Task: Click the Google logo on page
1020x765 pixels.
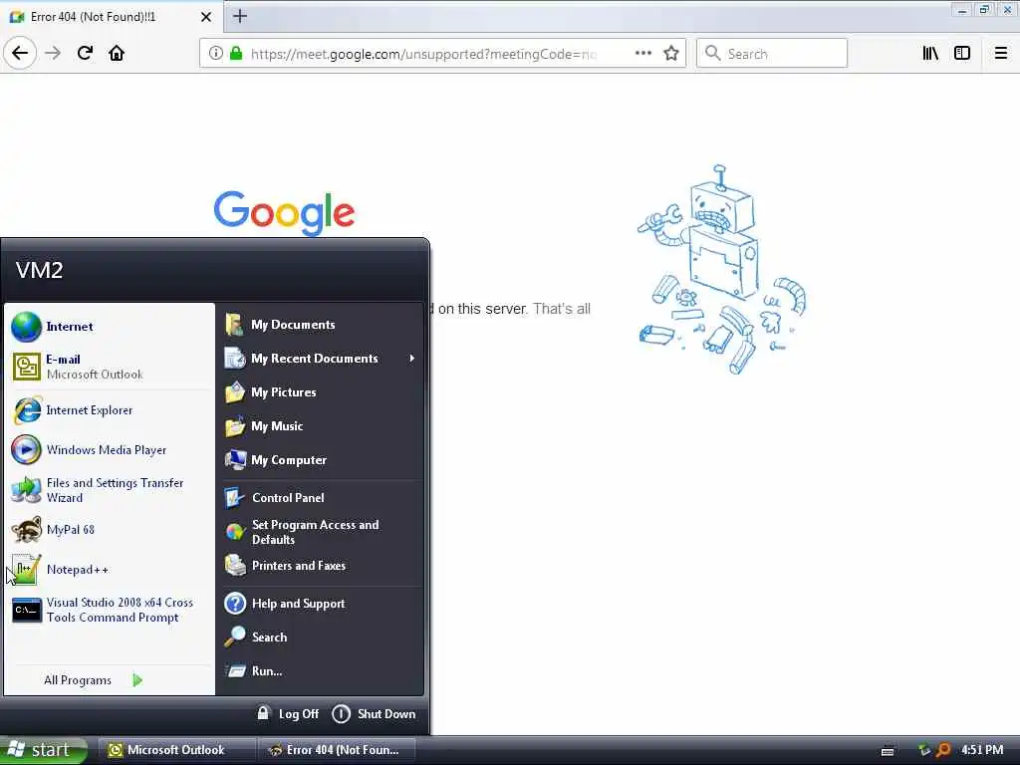Action: pos(284,213)
